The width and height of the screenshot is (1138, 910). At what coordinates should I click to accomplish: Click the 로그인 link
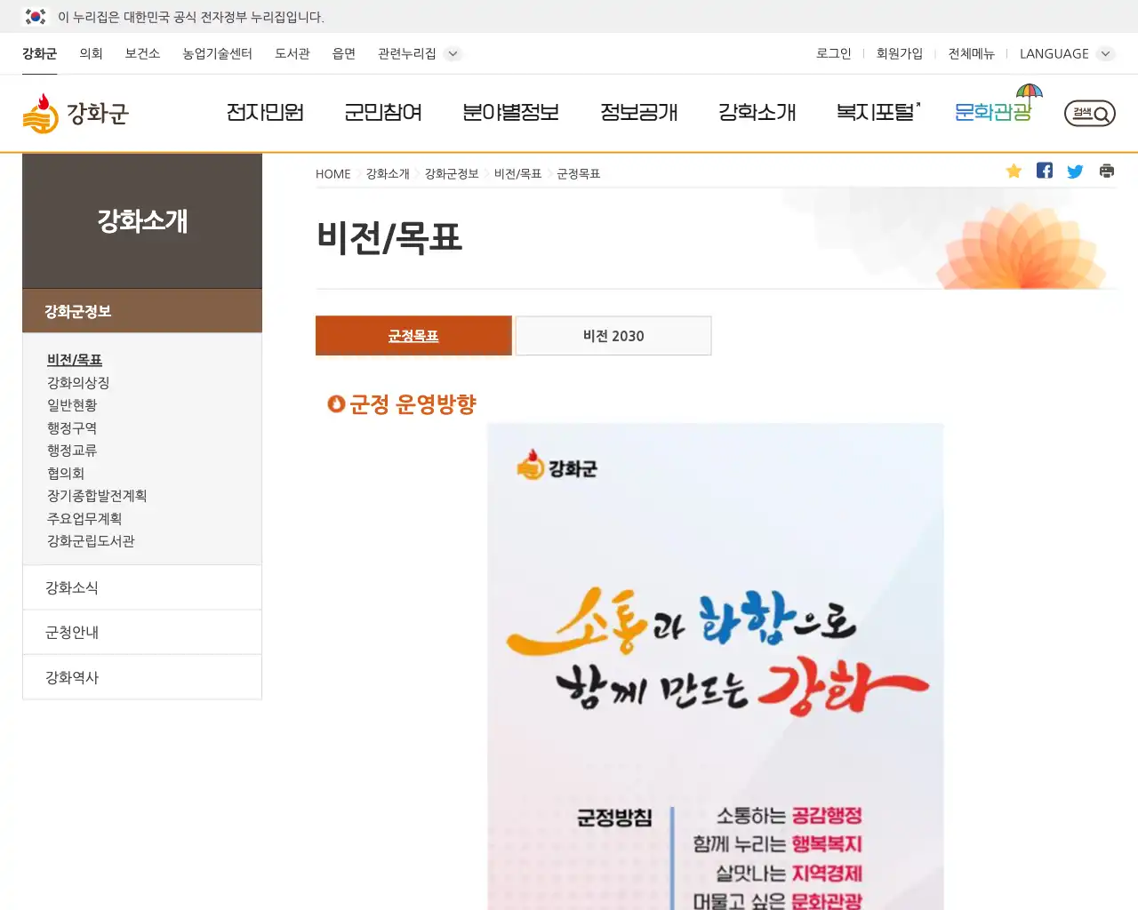point(832,53)
